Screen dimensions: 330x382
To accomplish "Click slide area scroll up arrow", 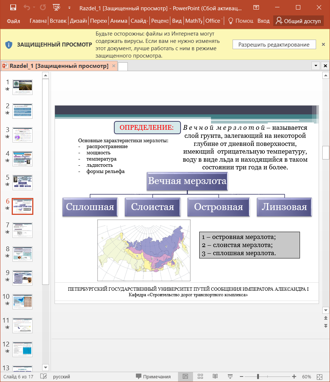I will 326,76.
